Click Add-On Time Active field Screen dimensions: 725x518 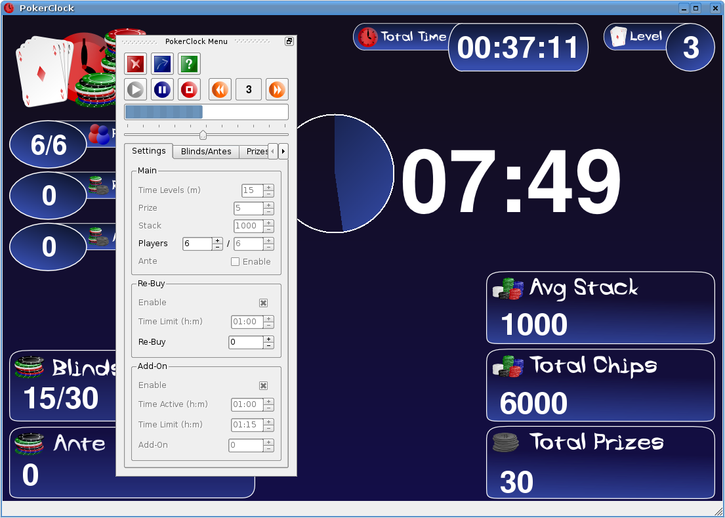(x=247, y=404)
